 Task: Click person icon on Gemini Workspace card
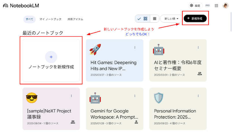click(136, 122)
